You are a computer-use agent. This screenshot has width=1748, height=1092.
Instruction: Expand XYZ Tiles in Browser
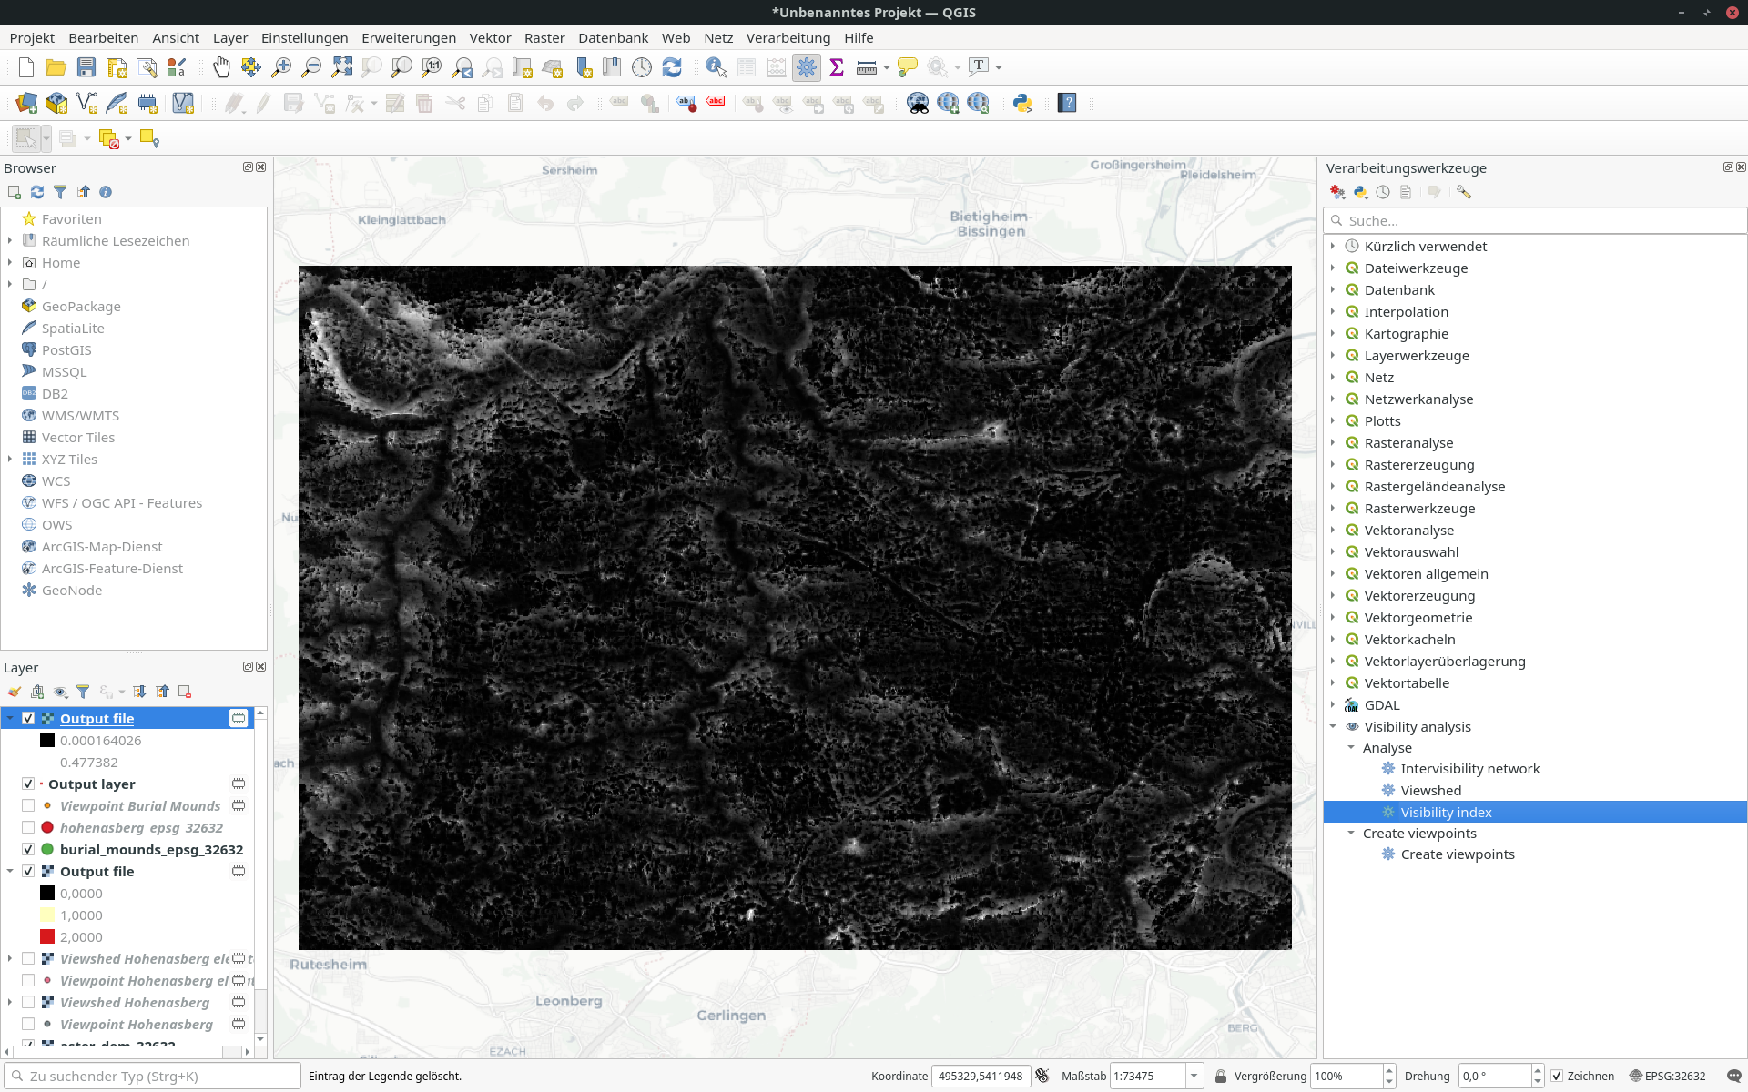10,459
